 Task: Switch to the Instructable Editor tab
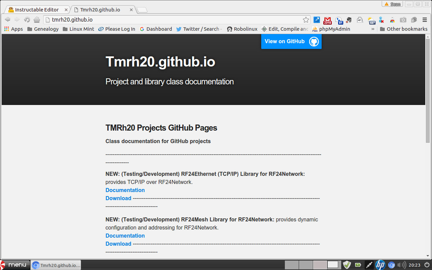point(36,9)
